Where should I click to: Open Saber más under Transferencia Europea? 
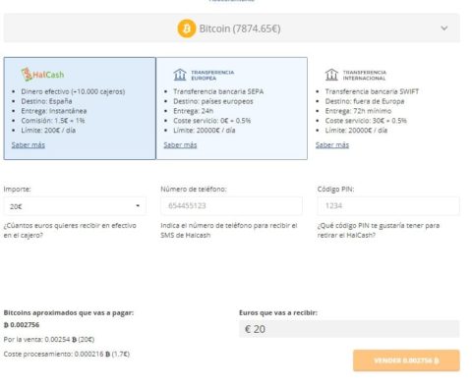(x=180, y=144)
